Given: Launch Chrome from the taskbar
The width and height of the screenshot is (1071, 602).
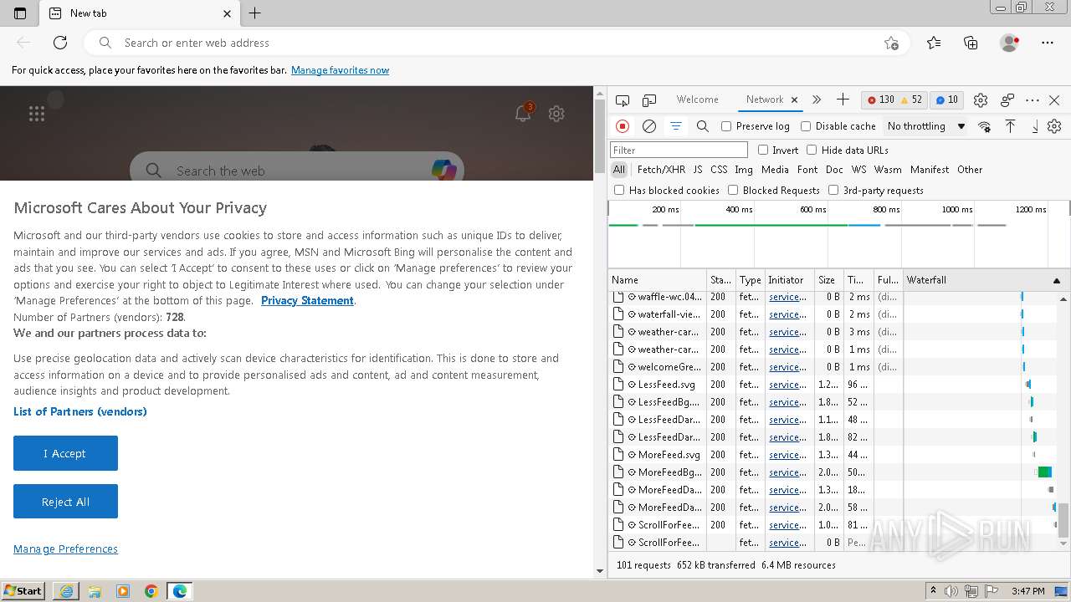Looking at the screenshot, I should point(151,591).
